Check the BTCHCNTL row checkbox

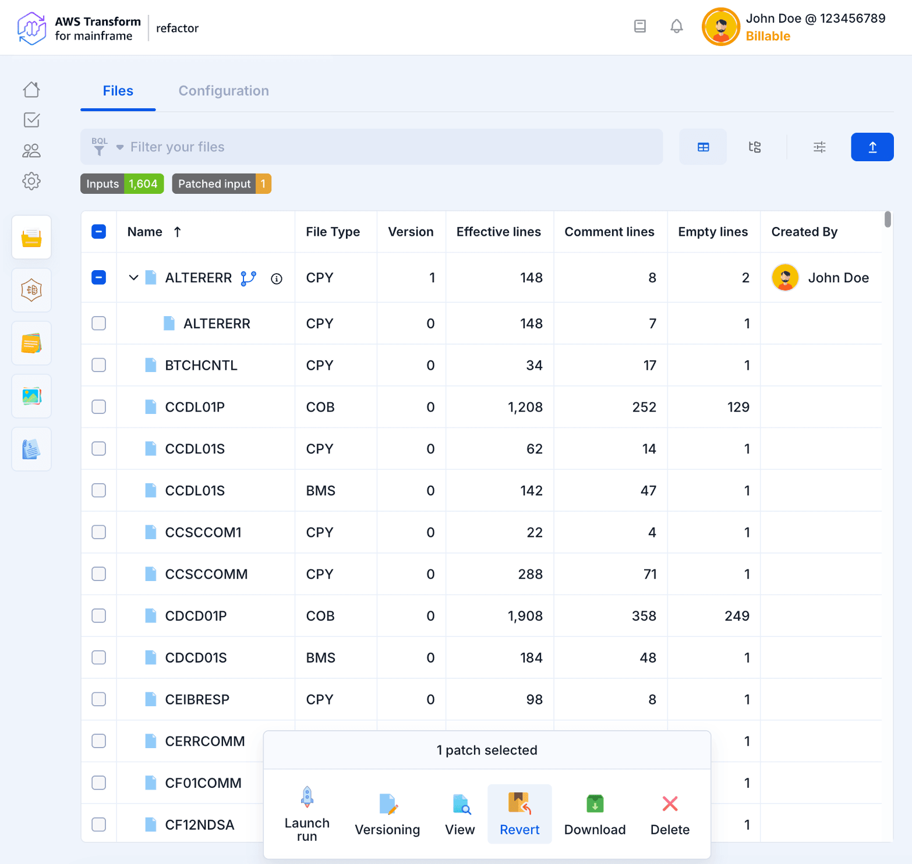pos(99,365)
